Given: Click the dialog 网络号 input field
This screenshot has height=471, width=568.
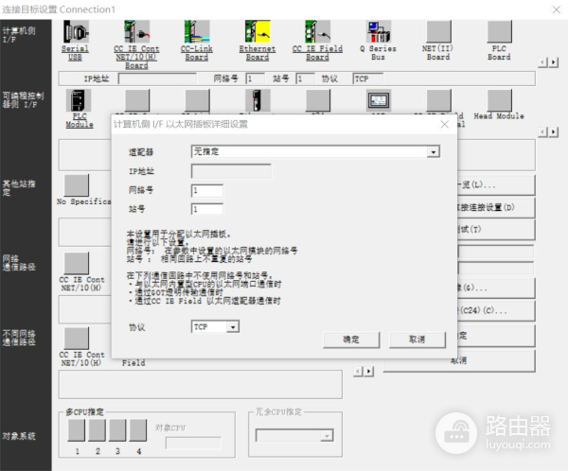Looking at the screenshot, I should (x=206, y=190).
